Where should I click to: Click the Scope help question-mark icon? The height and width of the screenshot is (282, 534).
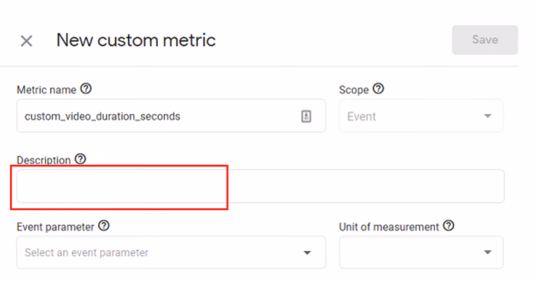(x=378, y=89)
